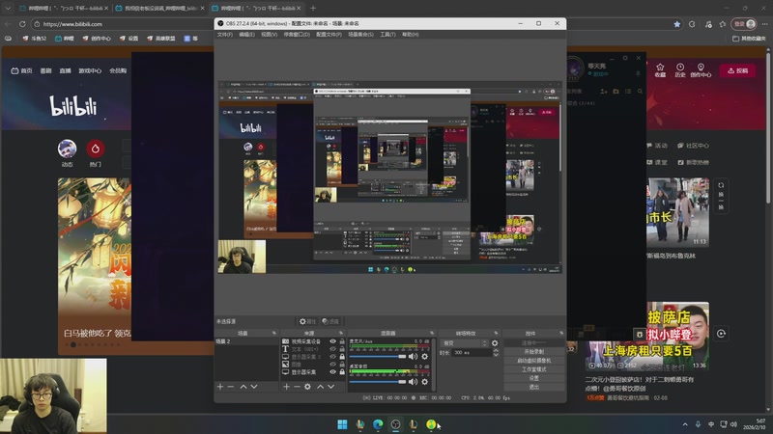This screenshot has width=773, height=434.
Task: Toggle lock on 视频采集设备 source
Action: (x=342, y=341)
